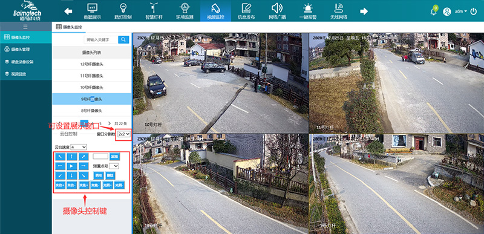This screenshot has width=484, height=234.
Task: Expand the 预置点号 preset number dropdown
Action: pyautogui.click(x=114, y=166)
